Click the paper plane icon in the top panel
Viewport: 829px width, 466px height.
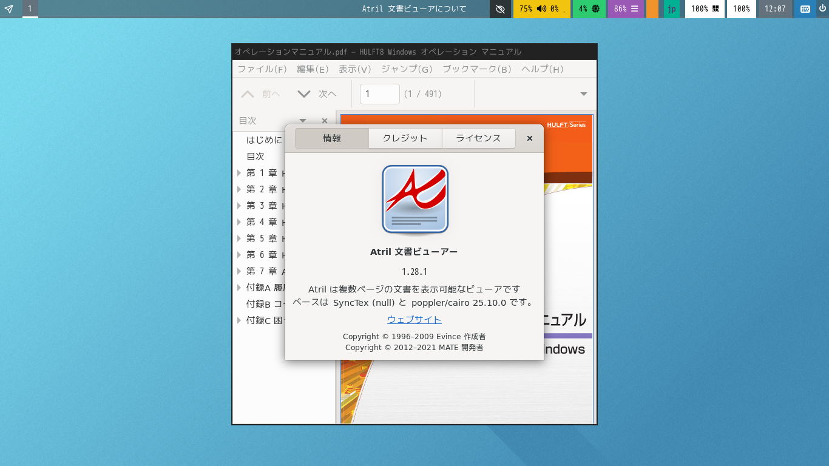(x=8, y=8)
